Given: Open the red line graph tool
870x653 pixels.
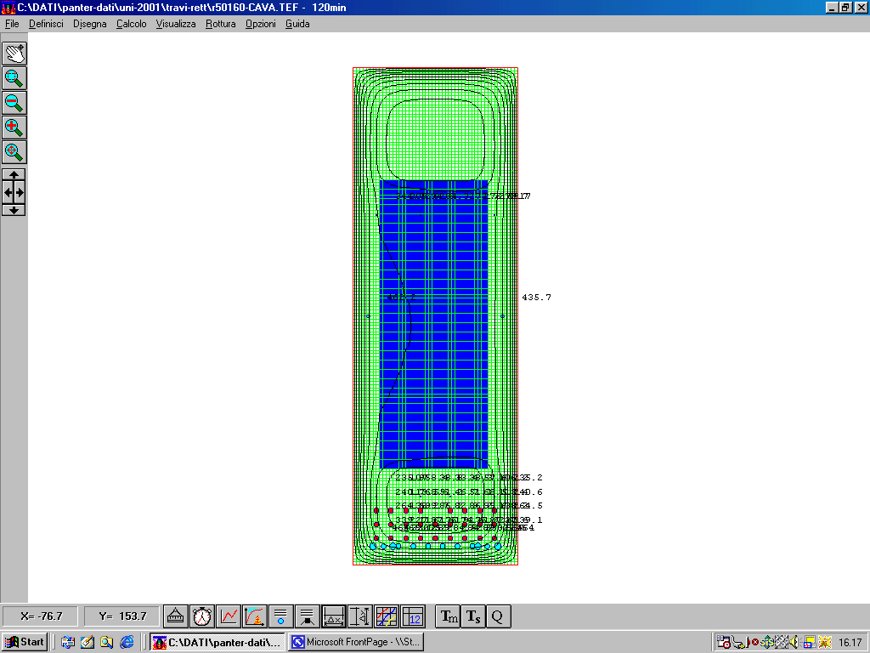Looking at the screenshot, I should coord(228,616).
